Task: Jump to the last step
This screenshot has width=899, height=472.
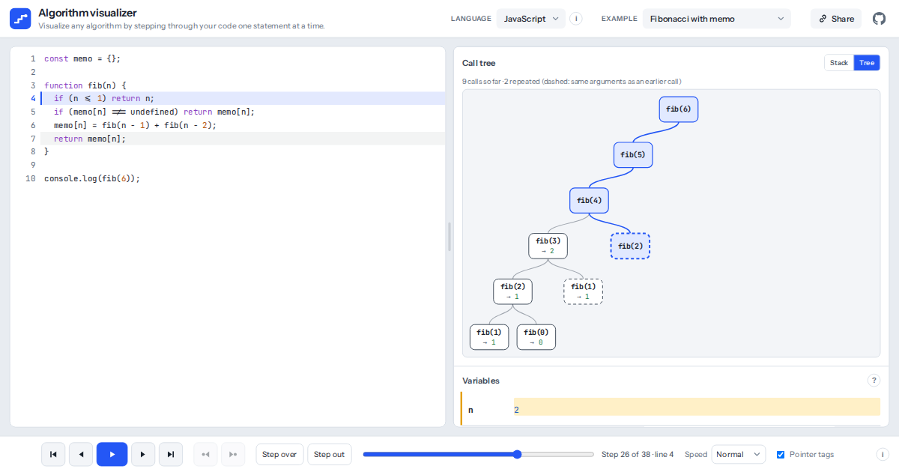Action: [171, 454]
